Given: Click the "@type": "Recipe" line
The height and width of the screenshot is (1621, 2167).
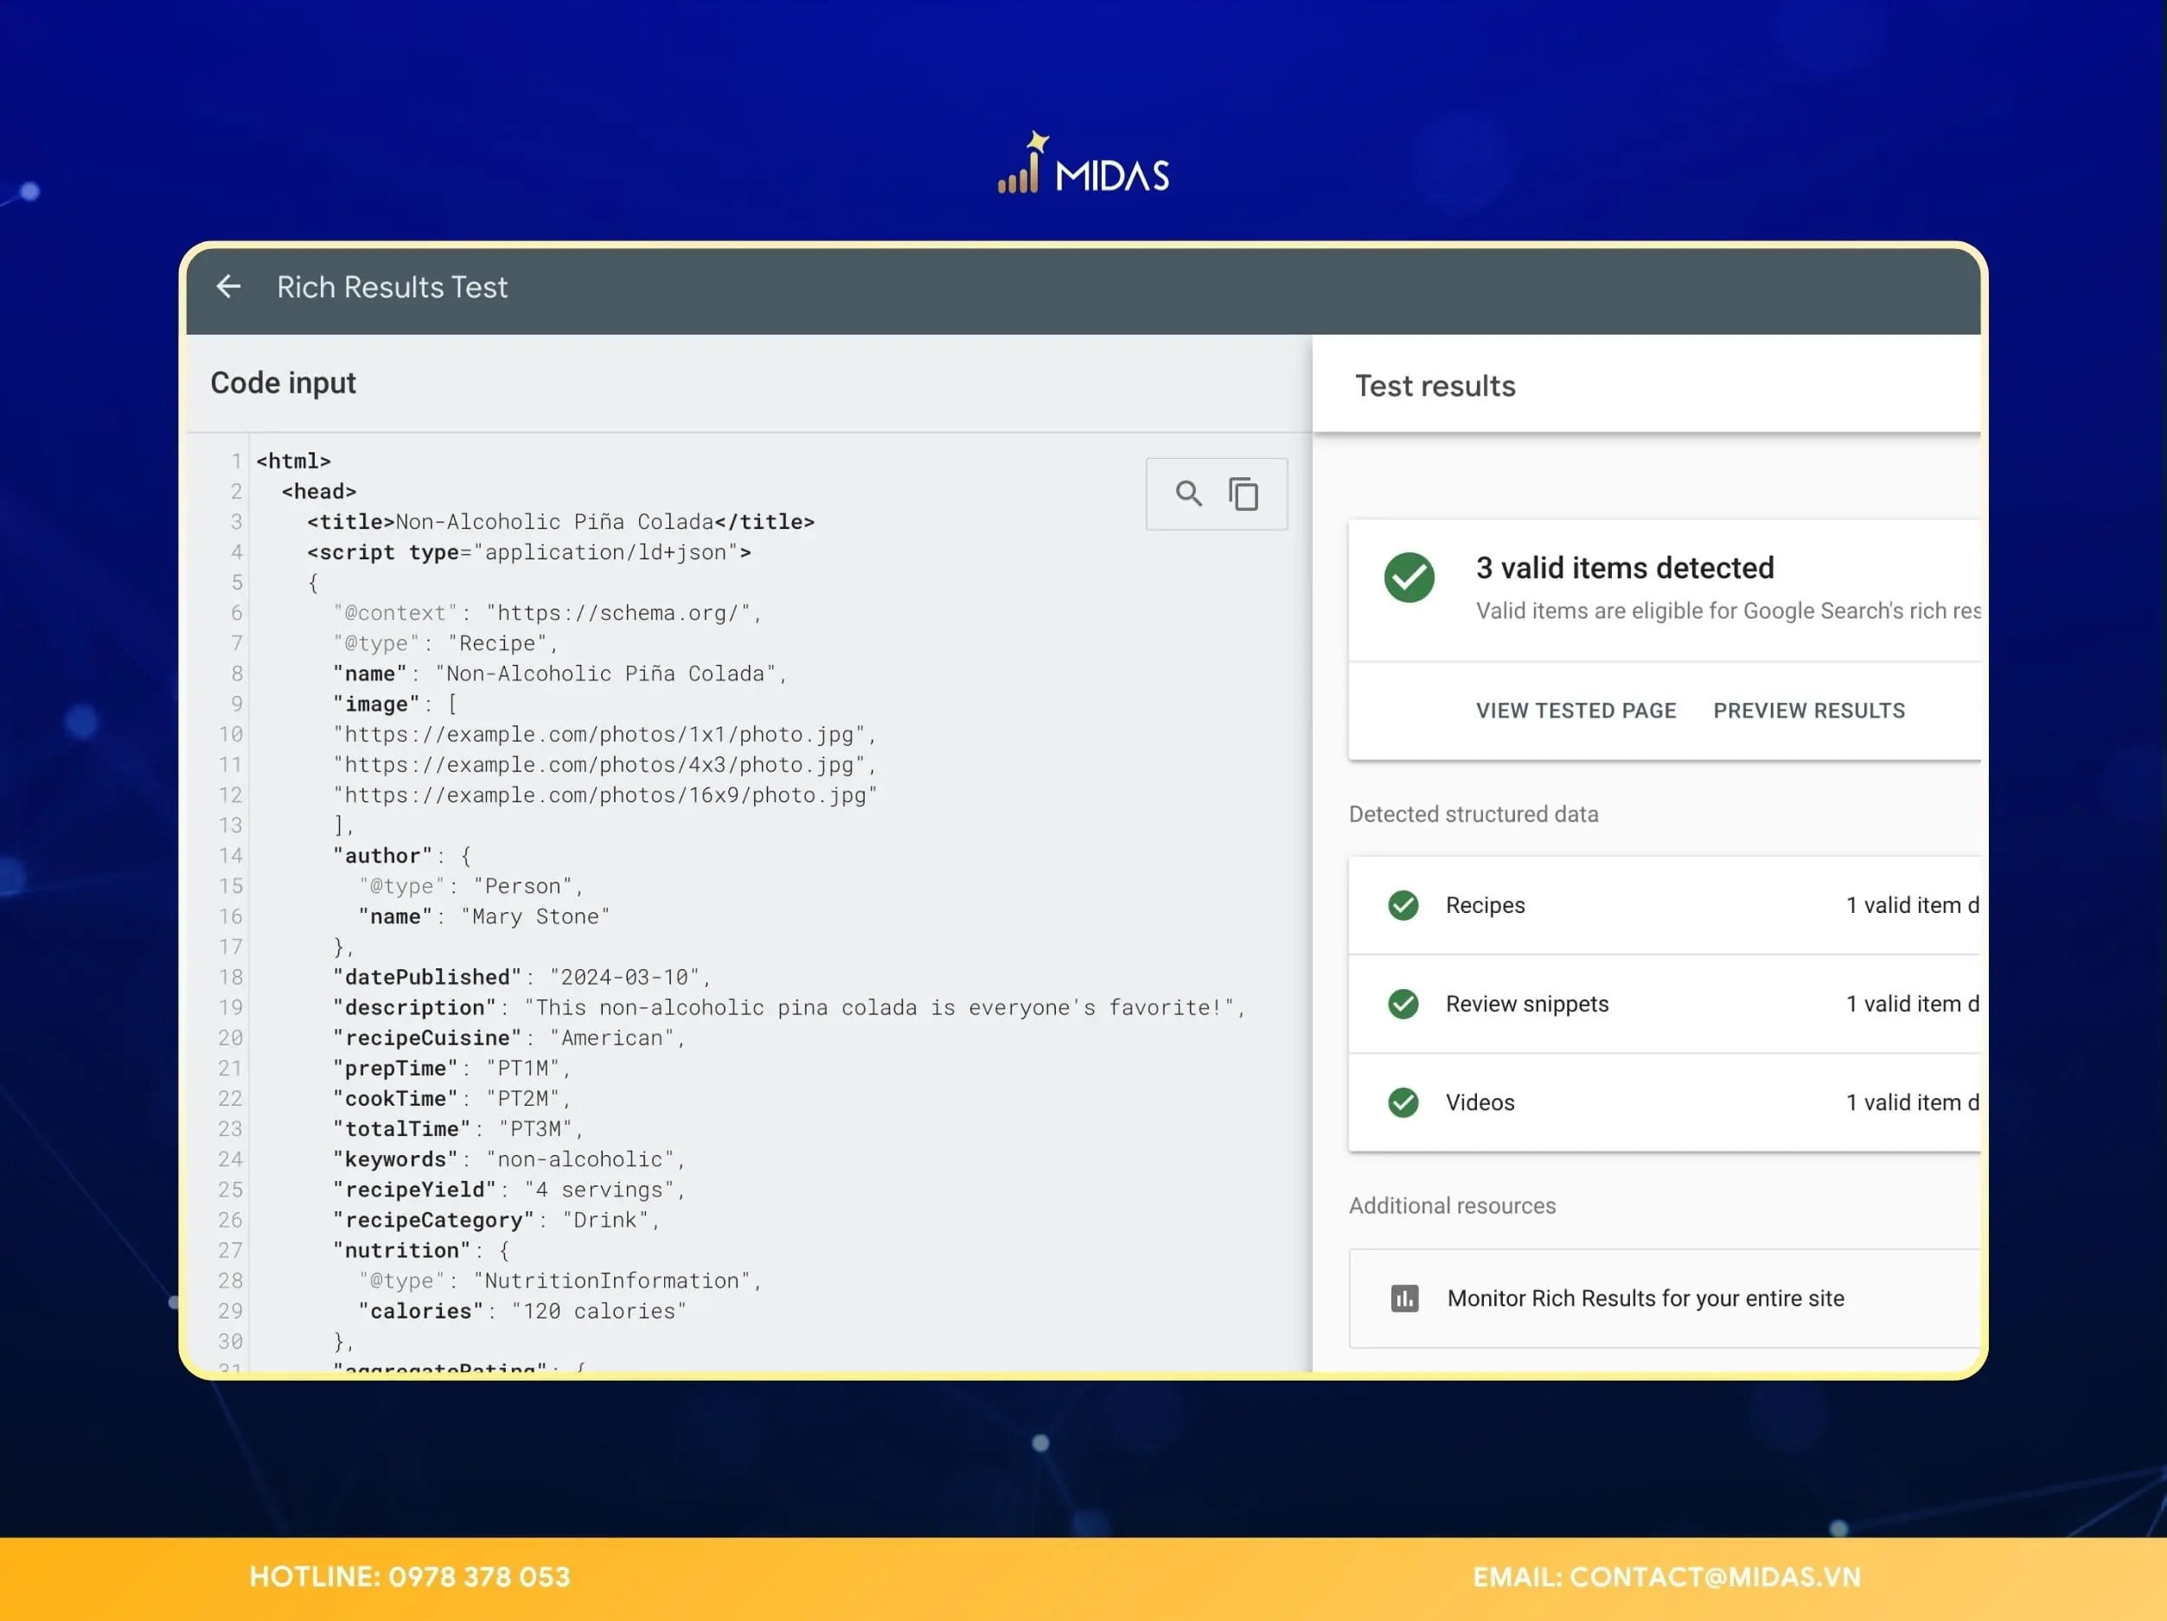Looking at the screenshot, I should click(x=444, y=643).
